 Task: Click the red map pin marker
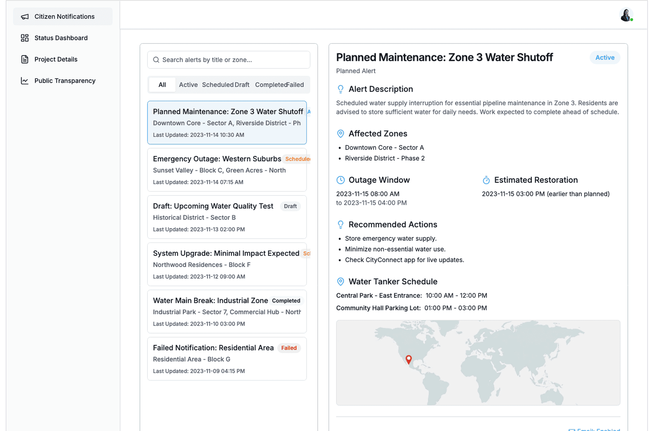[409, 359]
